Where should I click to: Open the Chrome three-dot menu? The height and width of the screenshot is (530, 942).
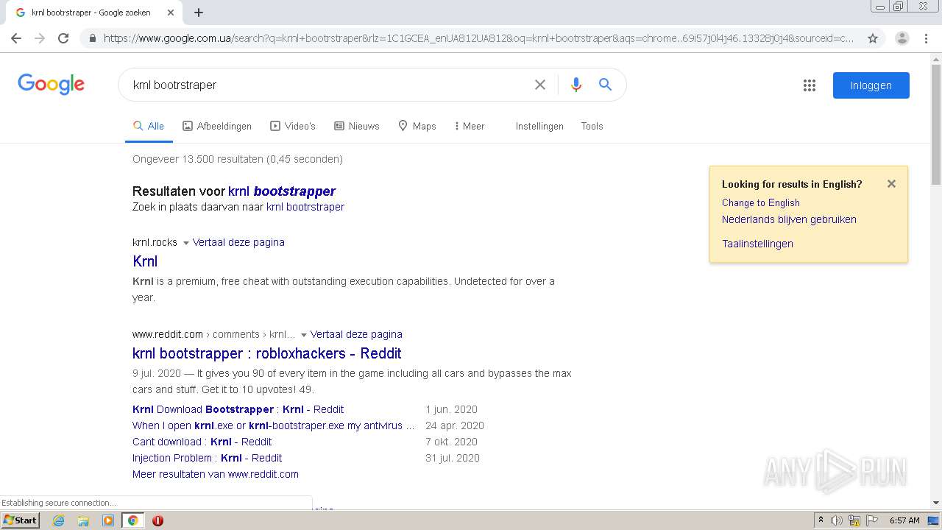coord(926,38)
